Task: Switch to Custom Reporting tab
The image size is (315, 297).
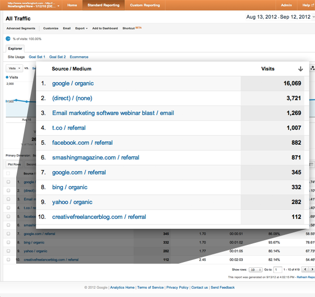Action: coord(145,5)
